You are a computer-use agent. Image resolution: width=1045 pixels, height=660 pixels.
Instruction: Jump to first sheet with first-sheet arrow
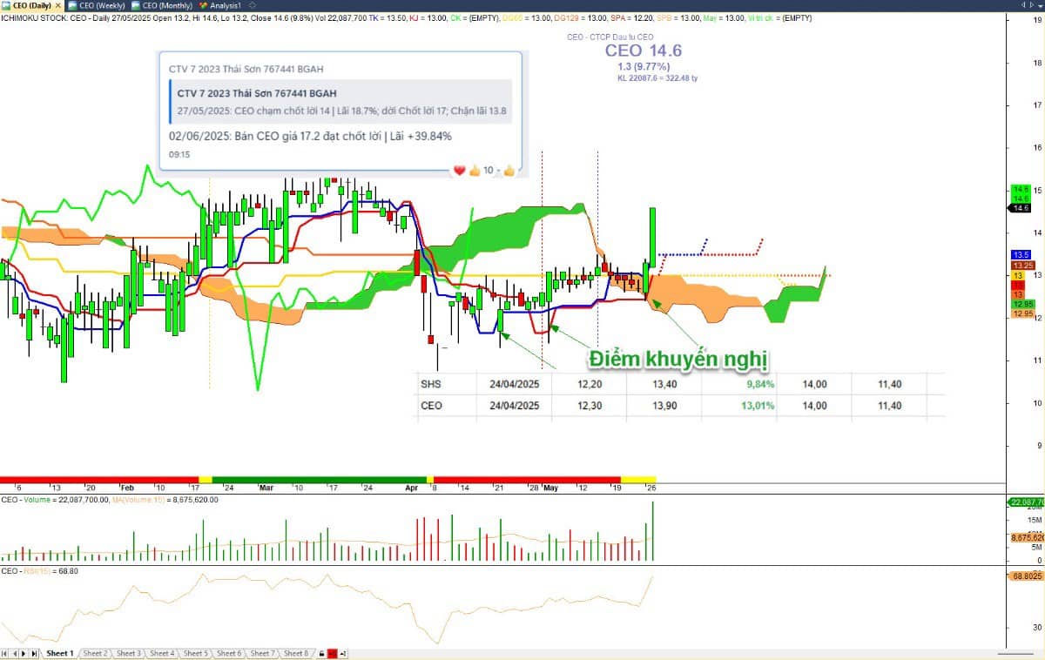tap(4, 653)
